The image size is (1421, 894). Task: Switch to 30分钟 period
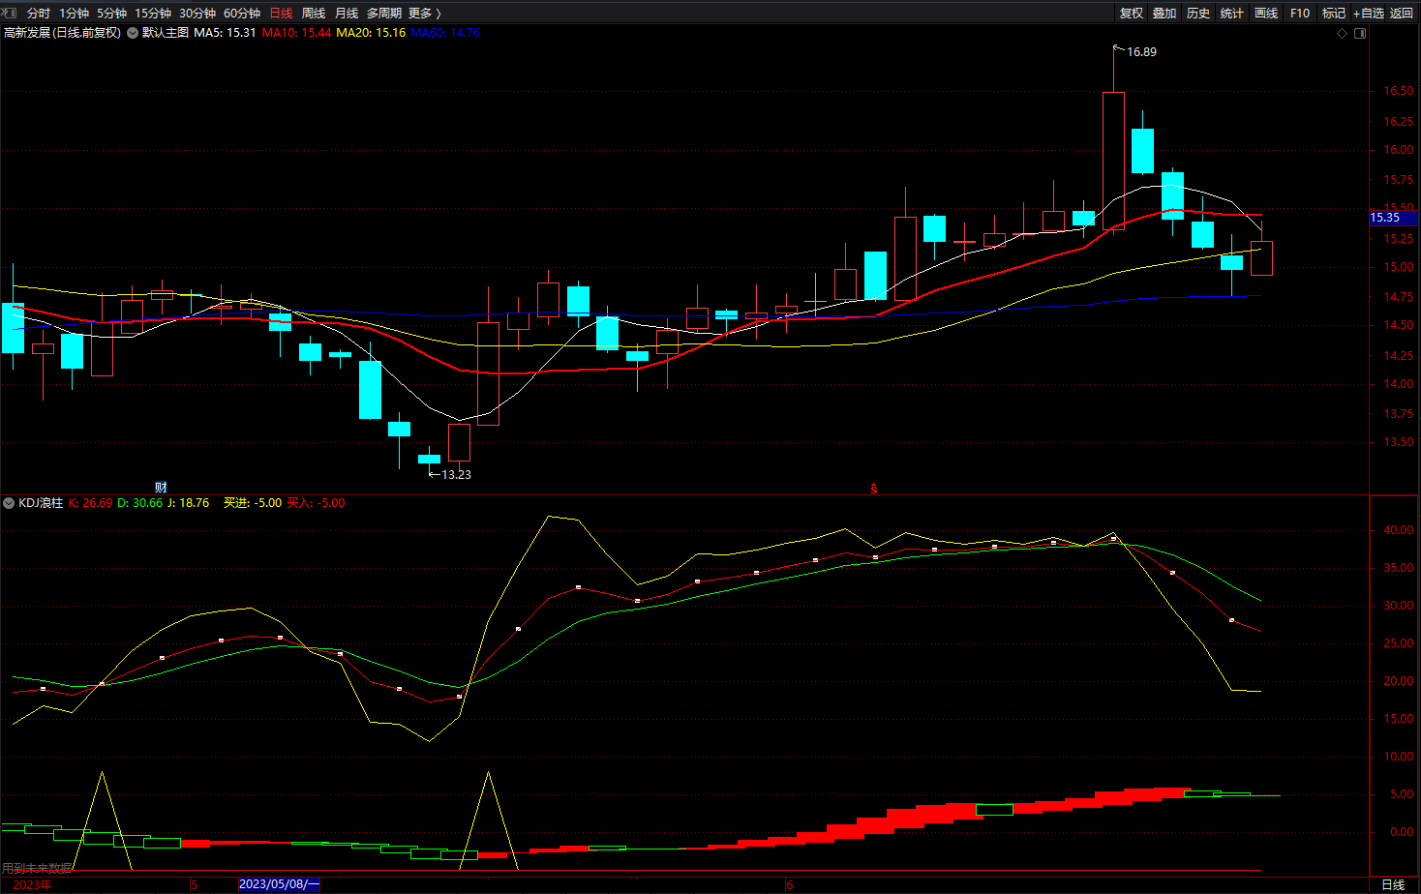tap(197, 14)
